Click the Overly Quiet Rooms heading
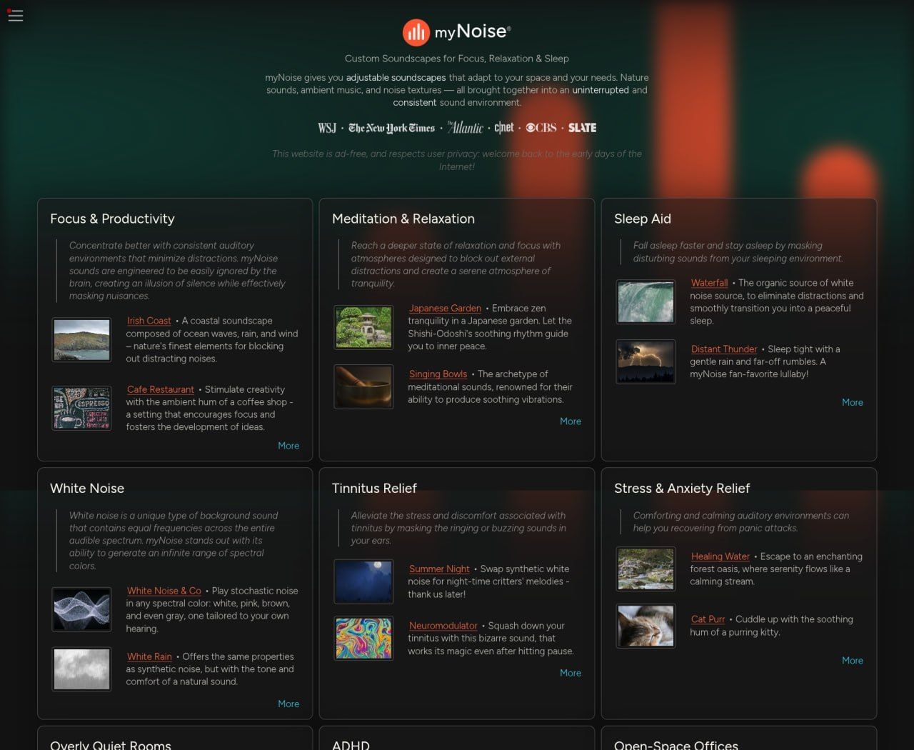The height and width of the screenshot is (750, 914). (111, 744)
